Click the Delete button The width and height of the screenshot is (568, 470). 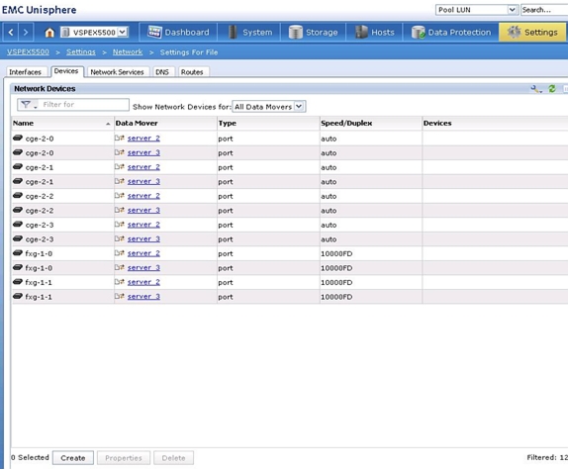pyautogui.click(x=173, y=458)
